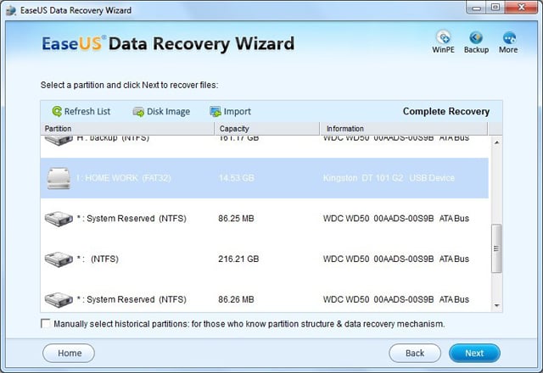Open the WinPE tool icon
This screenshot has height=373, width=543.
(x=443, y=37)
